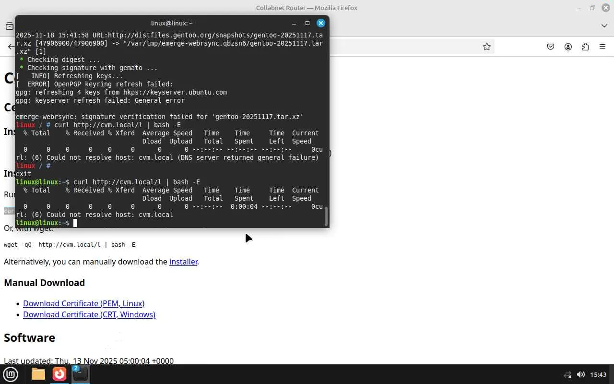Open Download Certificate (CRT, Windows) link
Screen dimensions: 614x384
point(89,314)
